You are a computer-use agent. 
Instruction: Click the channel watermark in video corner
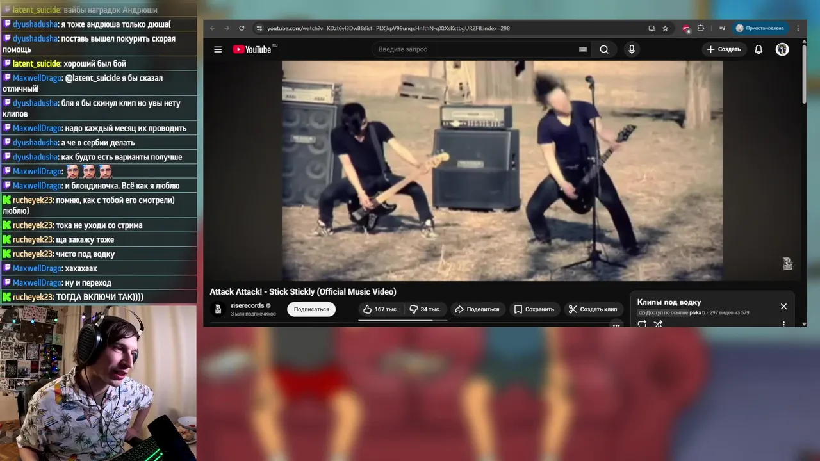[787, 263]
